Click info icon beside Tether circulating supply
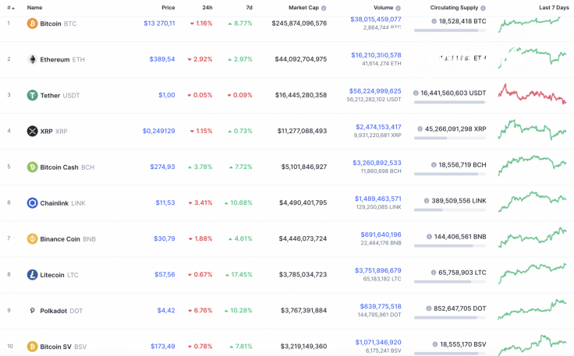This screenshot has height=356, width=574. coord(416,93)
